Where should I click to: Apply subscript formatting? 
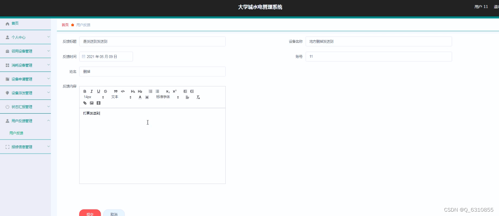(168, 91)
